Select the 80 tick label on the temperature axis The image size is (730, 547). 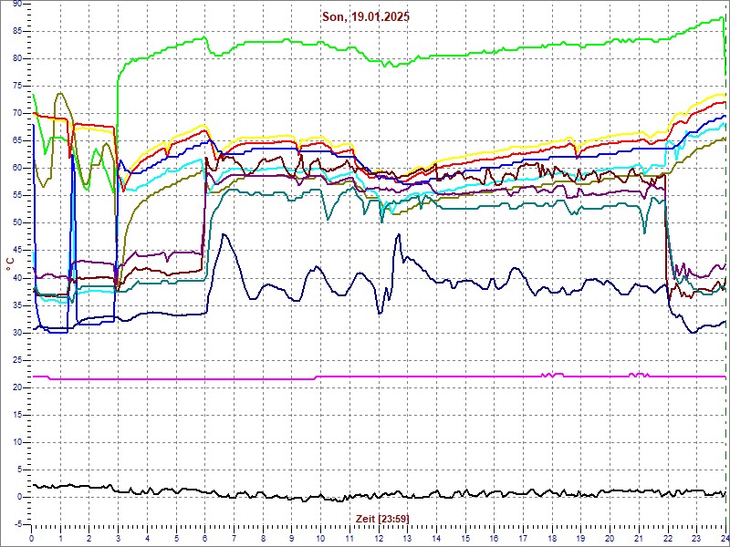coord(16,59)
